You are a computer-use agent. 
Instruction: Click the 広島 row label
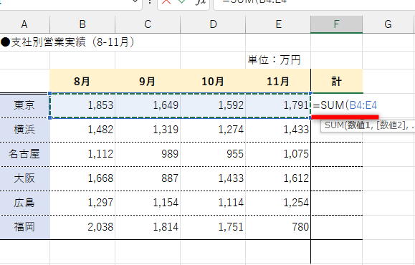[x=24, y=203]
